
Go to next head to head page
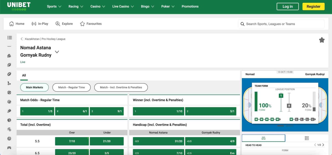coord(323,145)
